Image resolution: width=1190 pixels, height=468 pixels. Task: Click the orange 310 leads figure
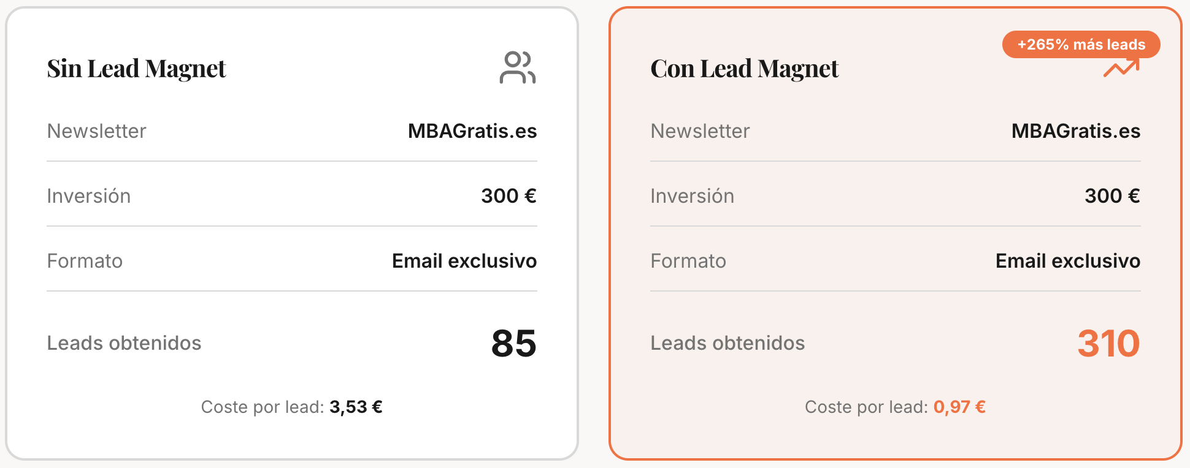(x=1108, y=343)
